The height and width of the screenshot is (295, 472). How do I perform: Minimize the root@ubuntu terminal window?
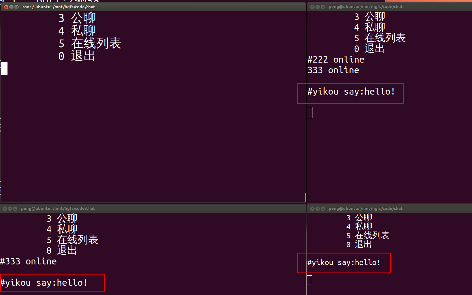point(12,7)
